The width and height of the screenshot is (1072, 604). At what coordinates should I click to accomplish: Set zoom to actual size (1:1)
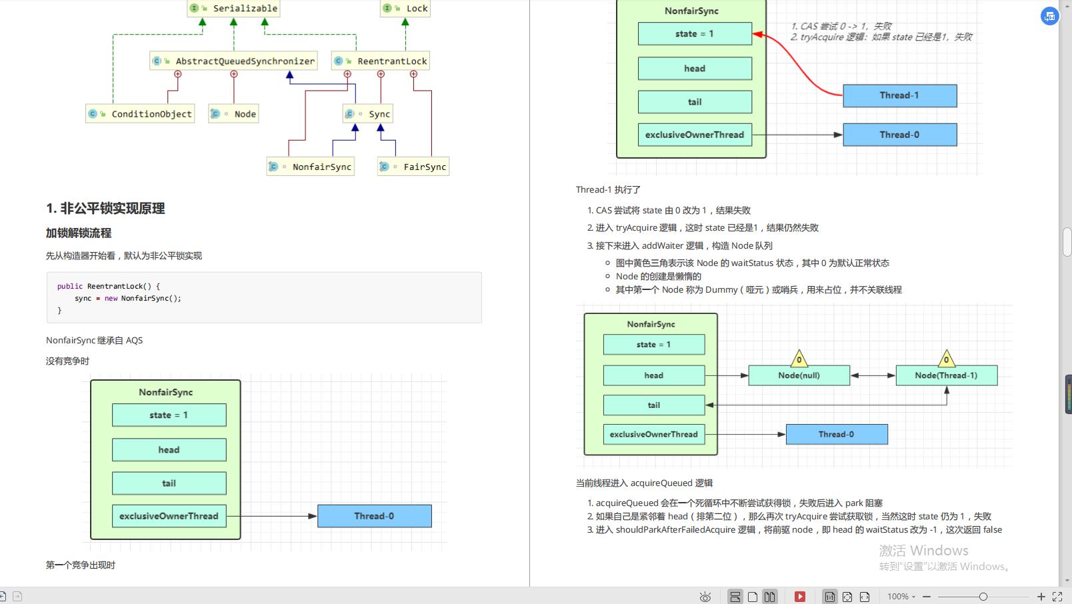coord(831,596)
